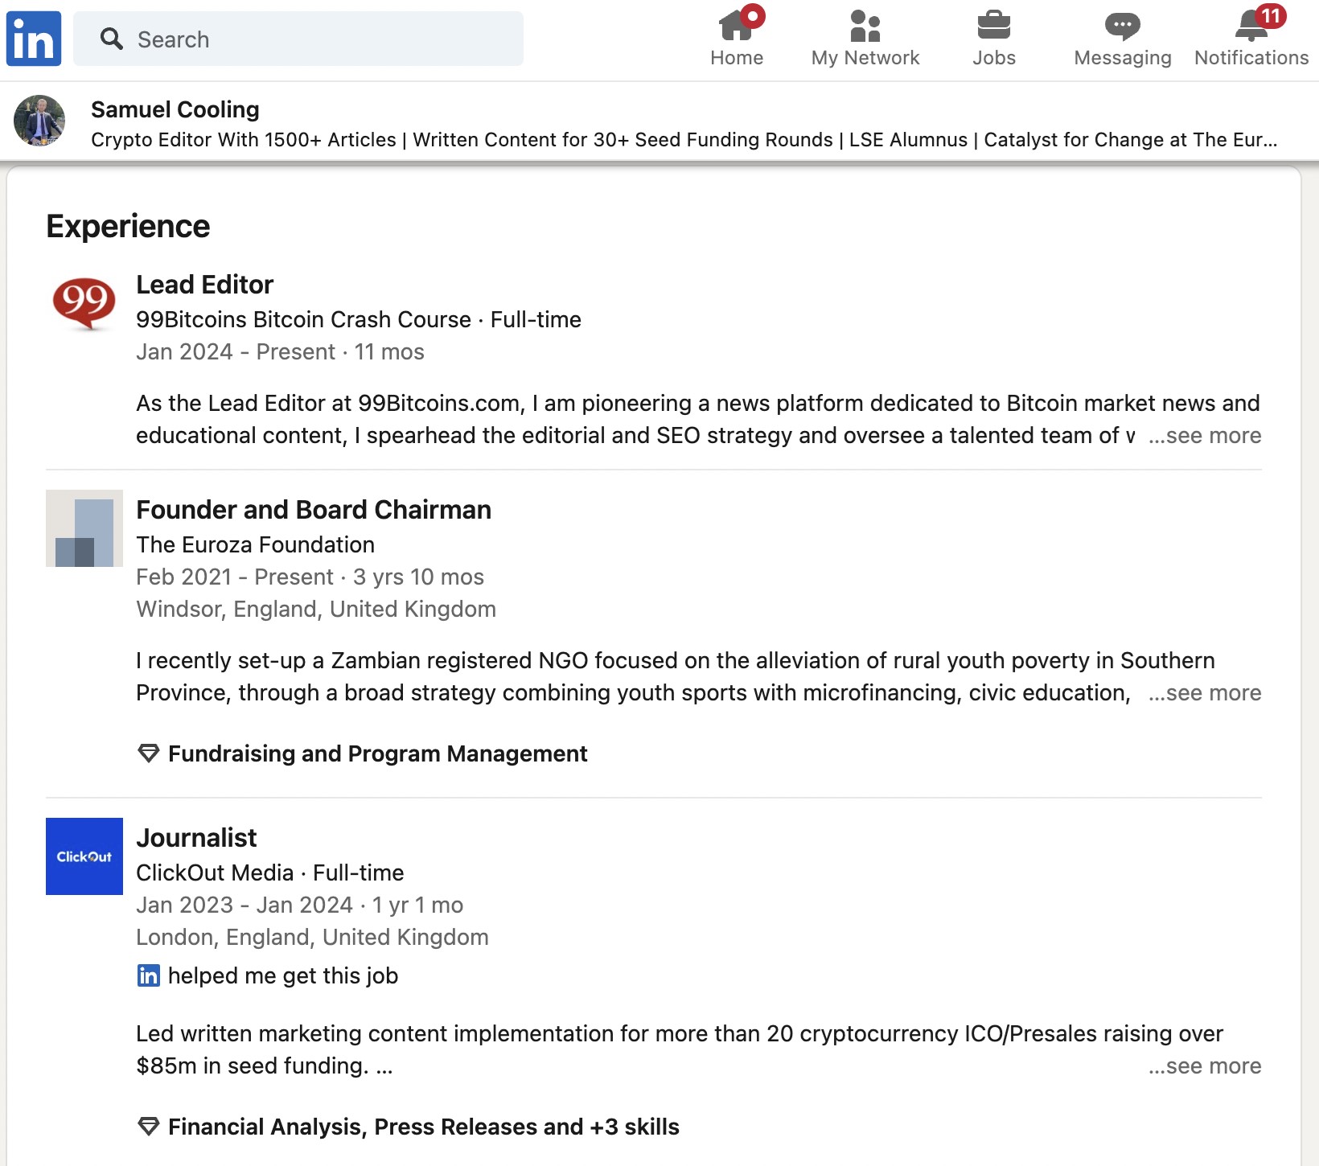Viewport: 1319px width, 1166px height.
Task: Click ClickOut Media · Full-time text
Action: (270, 872)
